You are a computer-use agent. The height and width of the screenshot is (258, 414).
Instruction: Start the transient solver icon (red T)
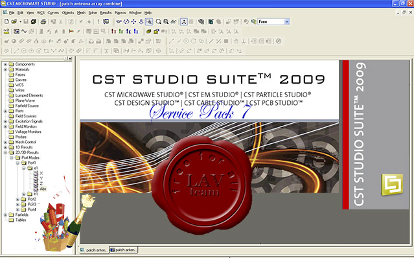[114, 31]
